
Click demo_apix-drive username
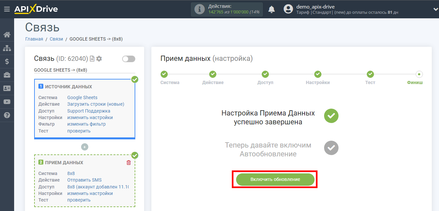[316, 7]
